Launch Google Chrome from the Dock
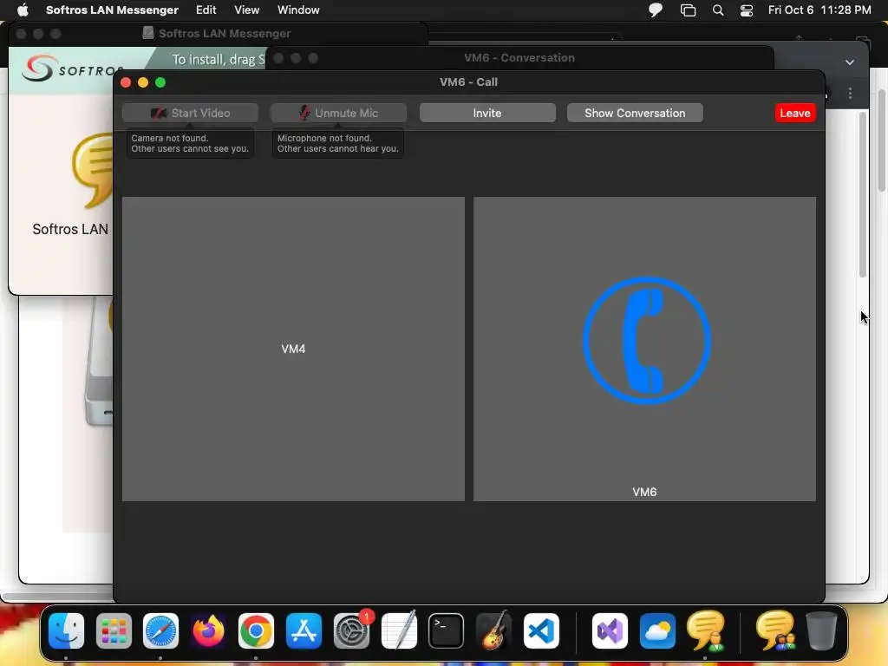 (x=256, y=630)
